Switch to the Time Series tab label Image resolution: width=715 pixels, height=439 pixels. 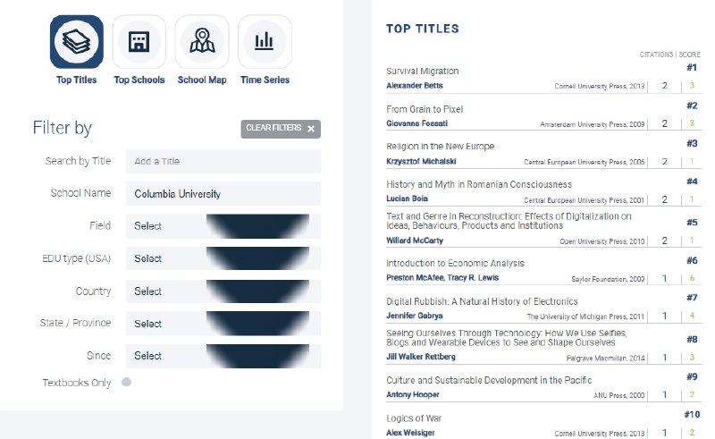click(x=265, y=80)
